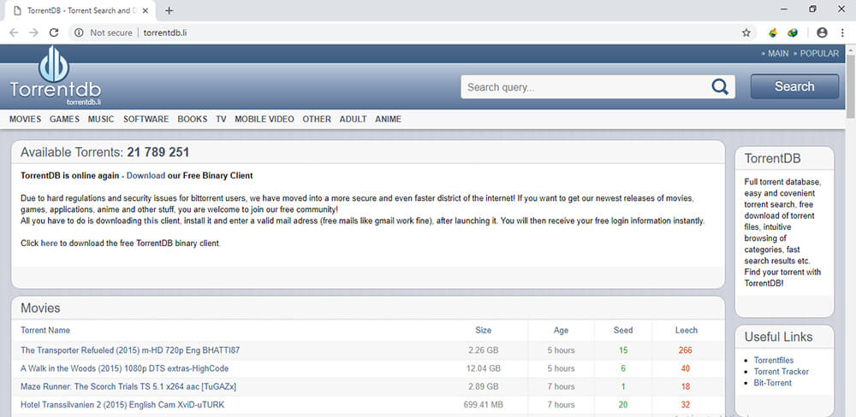
Task: Open the green cube extension icon
Action: pos(793,32)
